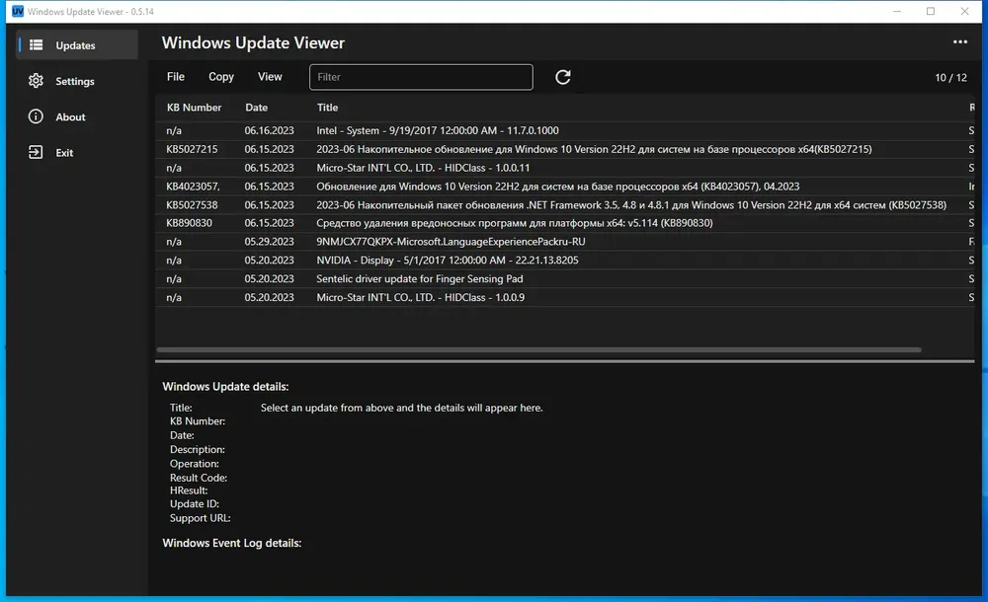Image resolution: width=988 pixels, height=602 pixels.
Task: Select the Micro-Star HIDClass 1.0.0.9 row
Action: (564, 297)
